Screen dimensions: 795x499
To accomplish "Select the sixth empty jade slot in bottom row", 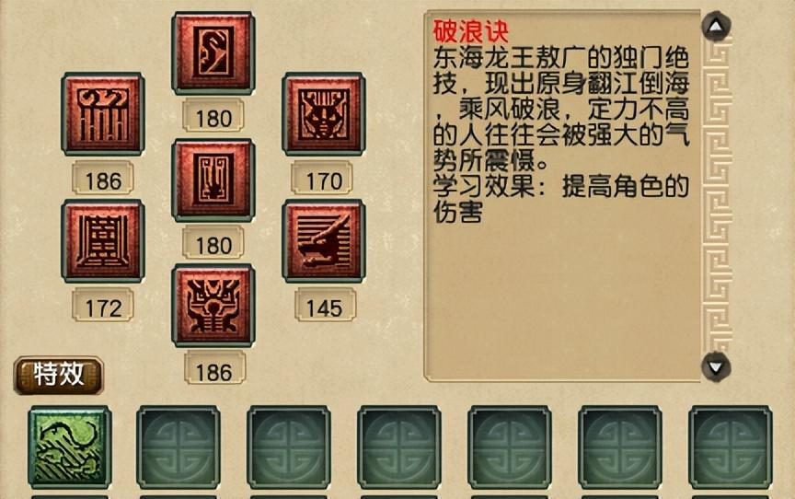I will (x=620, y=447).
